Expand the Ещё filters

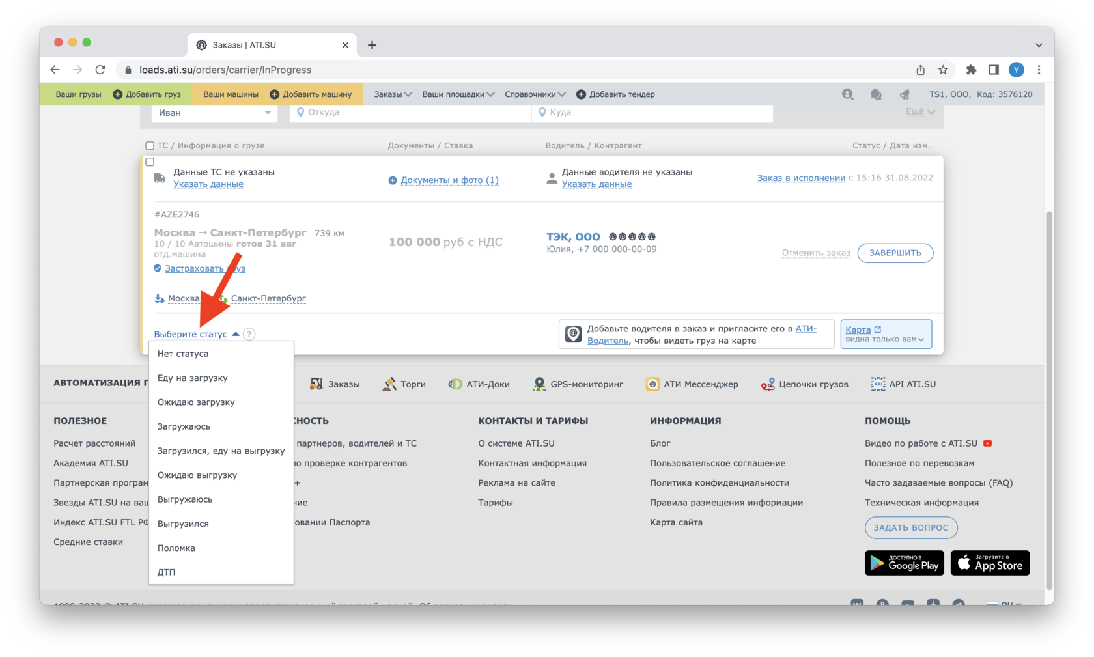[920, 112]
